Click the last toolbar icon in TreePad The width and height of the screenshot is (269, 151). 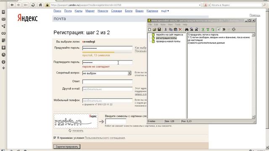pos(234,29)
